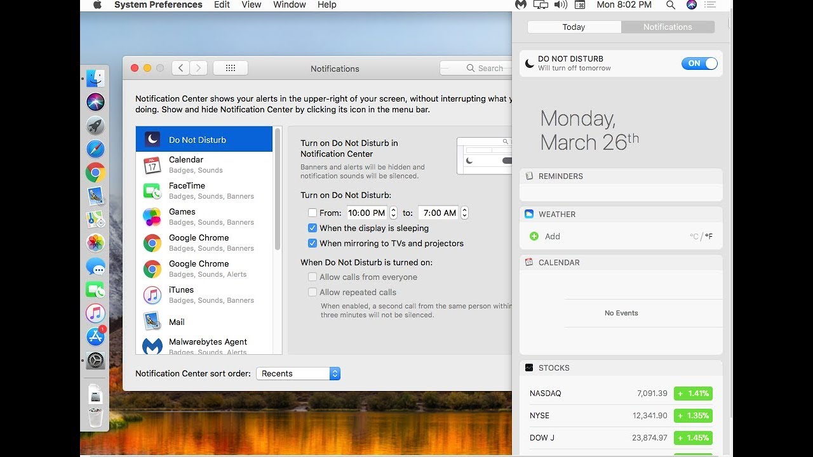Screen dimensions: 813x457
Task: Click the 7:00 AM time stepper
Action: [x=464, y=213]
